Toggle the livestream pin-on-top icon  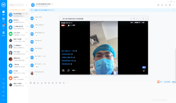pyautogui.click(x=131, y=19)
